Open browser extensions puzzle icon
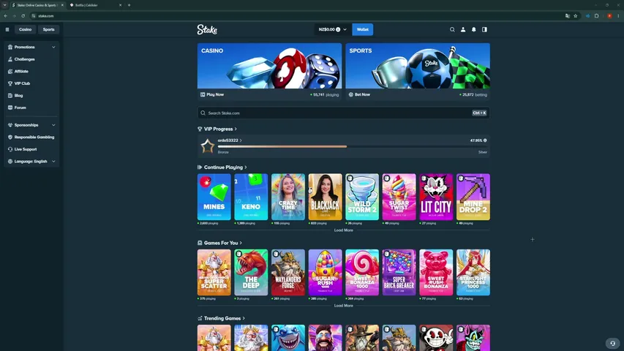Image resolution: width=624 pixels, height=351 pixels. click(596, 16)
